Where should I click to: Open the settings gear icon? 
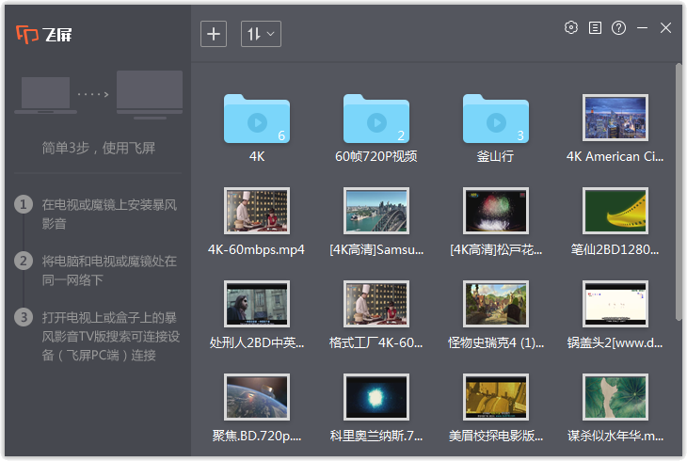(571, 27)
